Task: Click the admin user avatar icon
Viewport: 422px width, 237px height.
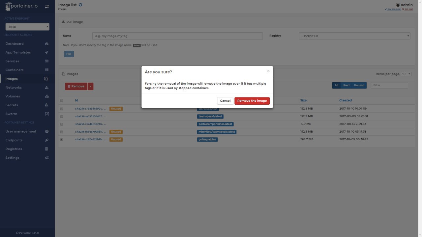Action: tap(398, 5)
